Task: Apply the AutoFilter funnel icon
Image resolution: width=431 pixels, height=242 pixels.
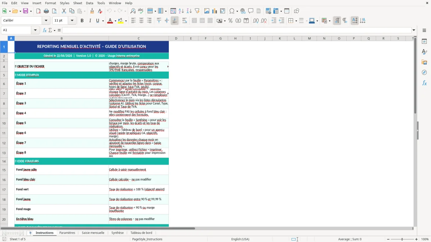Action: [197, 11]
